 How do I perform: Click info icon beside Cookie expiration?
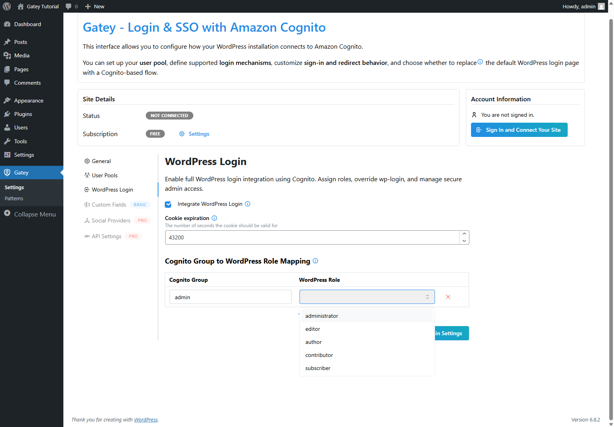[x=214, y=218]
